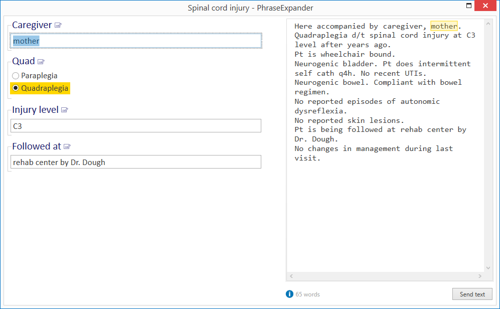Image resolution: width=500 pixels, height=309 pixels.
Task: Click the Injury level field showing C3
Action: [x=136, y=126]
